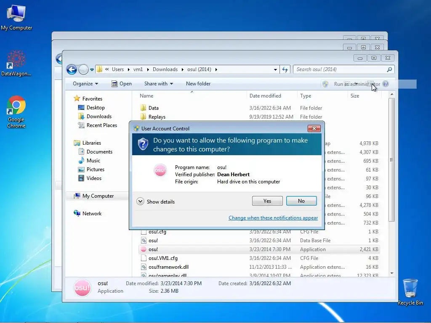Image resolution: width=431 pixels, height=323 pixels.
Task: Expand the Show details chevron
Action: coord(140,201)
